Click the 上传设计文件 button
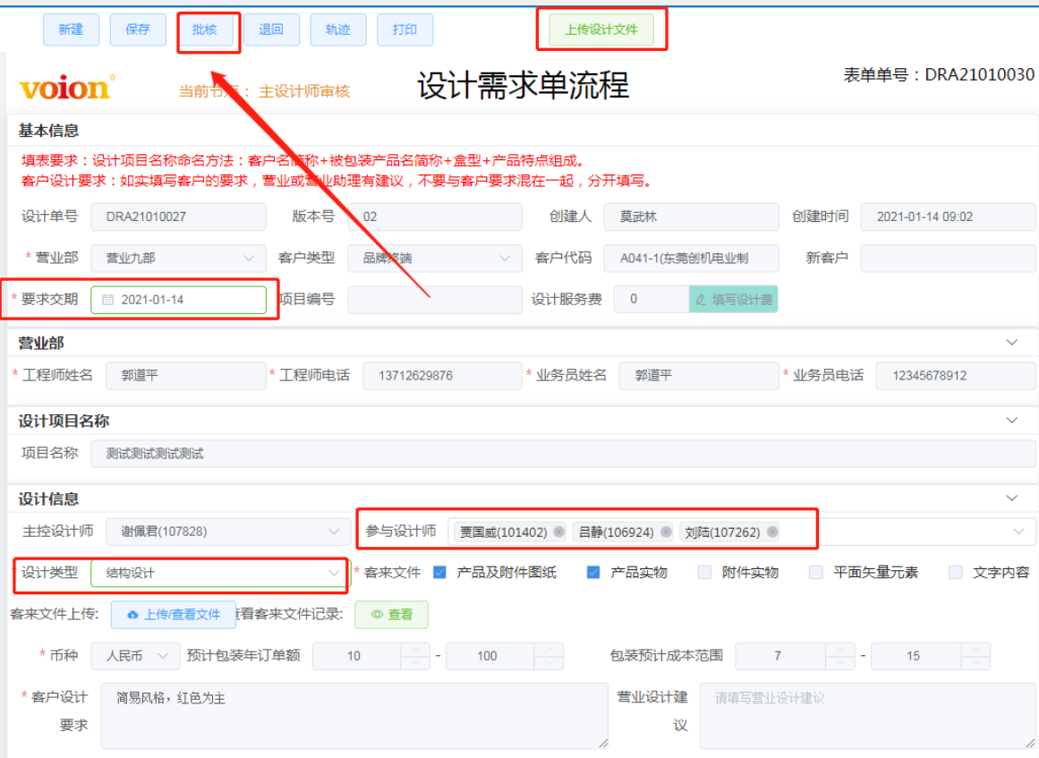 coord(601,30)
